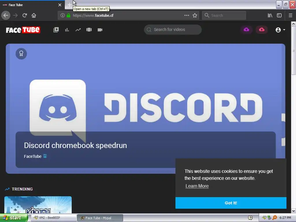Image resolution: width=296 pixels, height=222 pixels.
Task: Click Learn More cookie link
Action: click(x=197, y=186)
